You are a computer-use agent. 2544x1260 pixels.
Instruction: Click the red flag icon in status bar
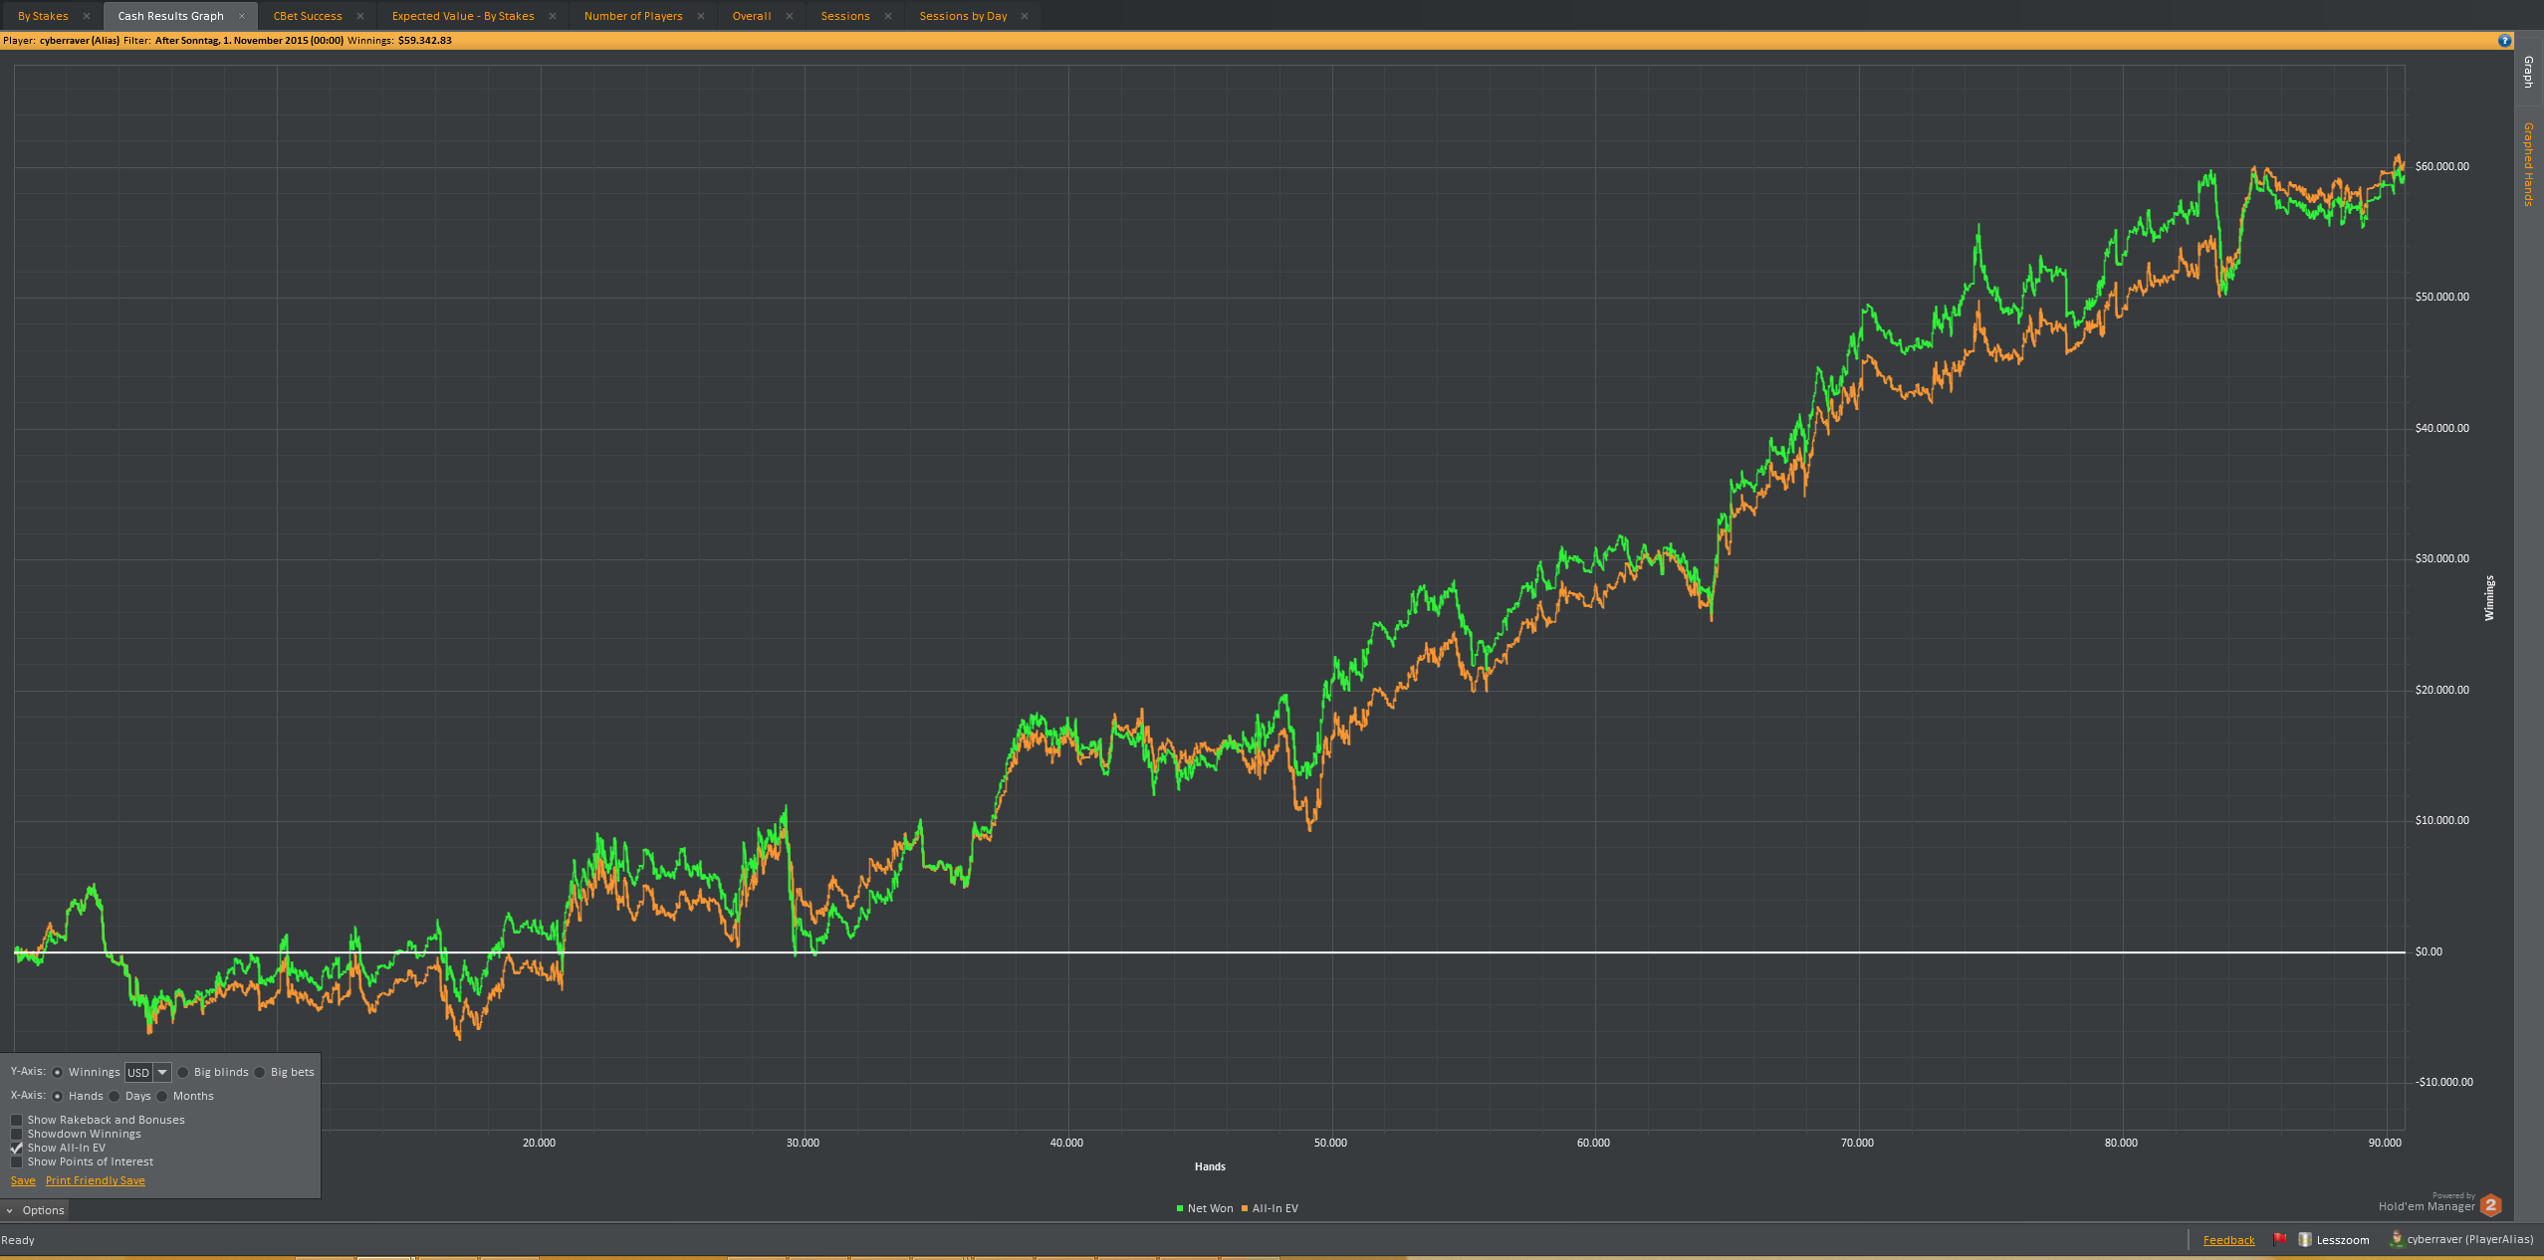[2279, 1239]
